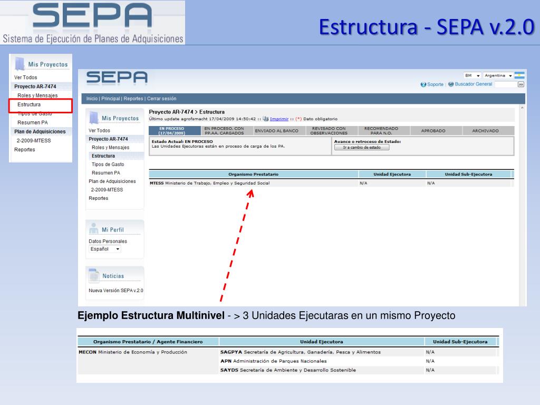The height and width of the screenshot is (405, 540).
Task: Open the Español language dropdown
Action: pos(105,249)
